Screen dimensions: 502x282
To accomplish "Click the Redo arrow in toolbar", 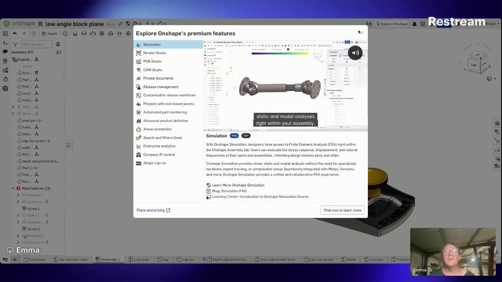I will 24,34.
